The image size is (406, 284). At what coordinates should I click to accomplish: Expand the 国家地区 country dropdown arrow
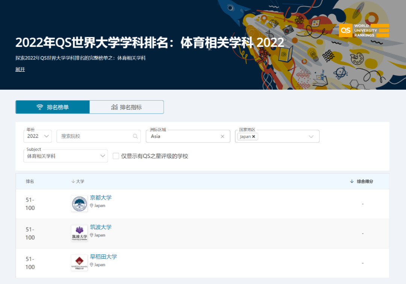pos(311,137)
